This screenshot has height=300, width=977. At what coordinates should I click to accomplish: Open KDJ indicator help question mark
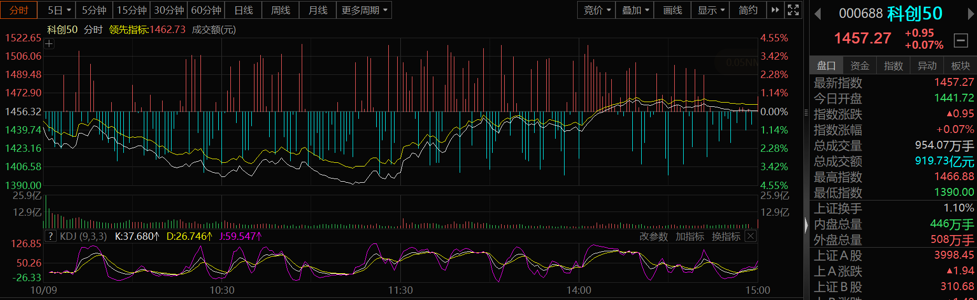point(50,236)
